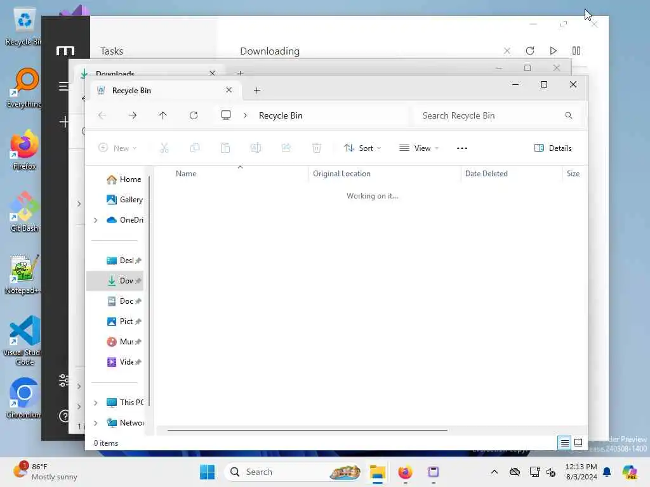Click the pause icon in download manager
Viewport: 650px width, 487px height.
(576, 51)
